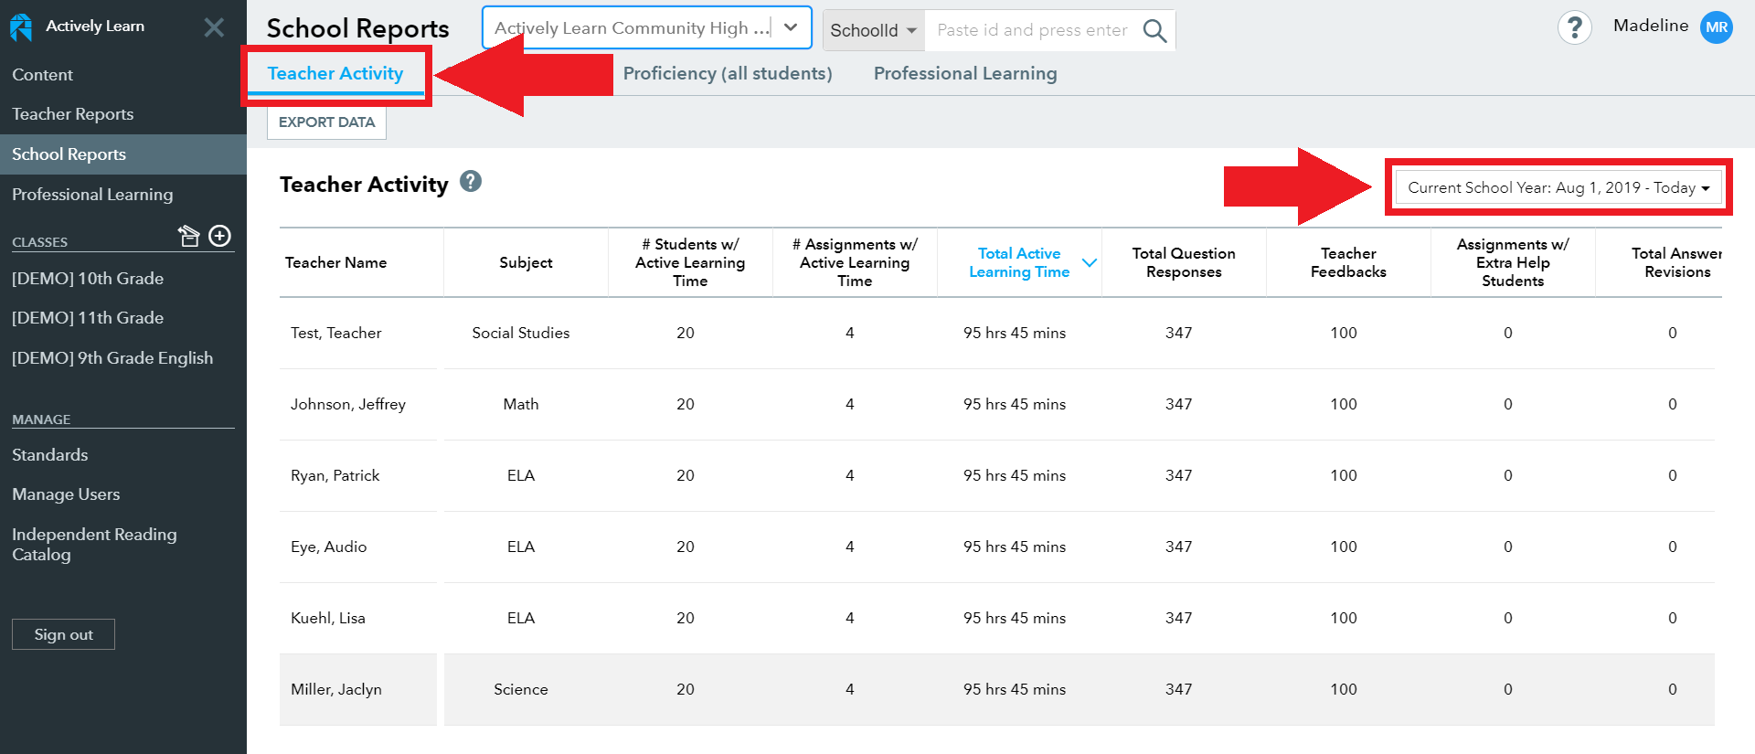Viewport: 1755px width, 754px height.
Task: Click the Sign out button
Action: (63, 634)
